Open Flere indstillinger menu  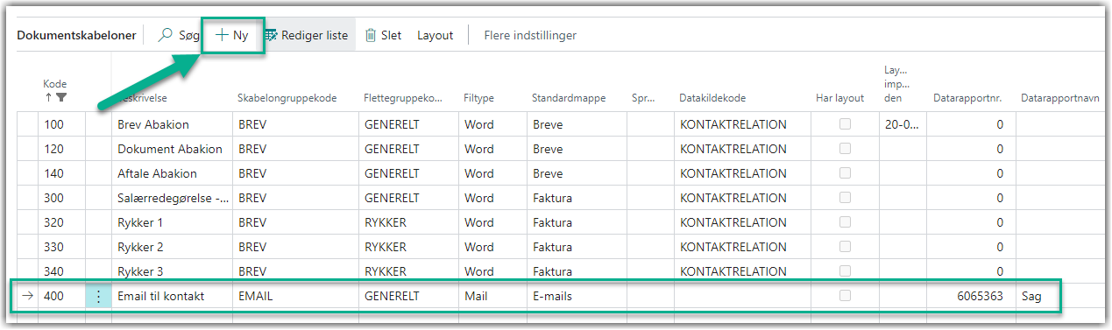tap(530, 36)
